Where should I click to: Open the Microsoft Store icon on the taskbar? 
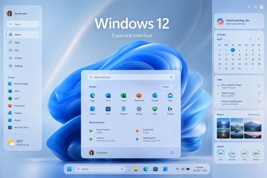[x=155, y=169]
